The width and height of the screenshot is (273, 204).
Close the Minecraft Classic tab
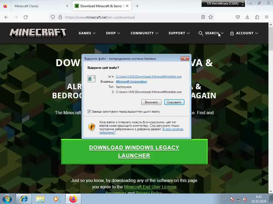67,6
